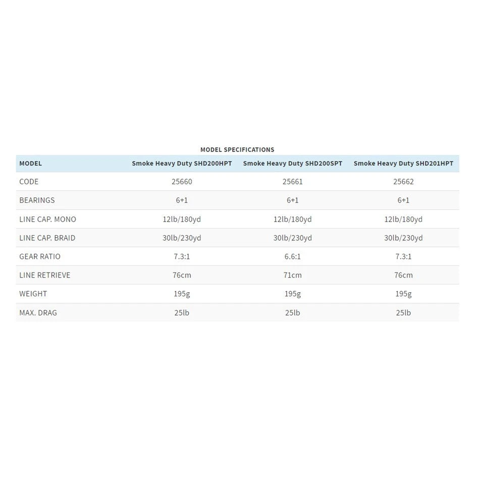Click the MAX. DRAG row label
Viewport: 477px width, 477px height.
pyautogui.click(x=38, y=313)
